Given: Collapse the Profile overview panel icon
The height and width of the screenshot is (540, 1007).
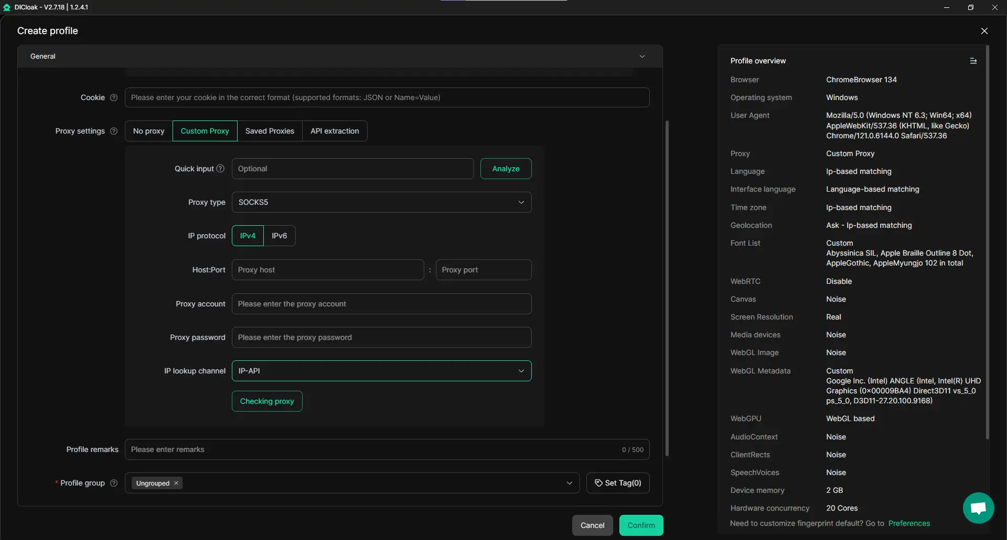Looking at the screenshot, I should point(973,61).
